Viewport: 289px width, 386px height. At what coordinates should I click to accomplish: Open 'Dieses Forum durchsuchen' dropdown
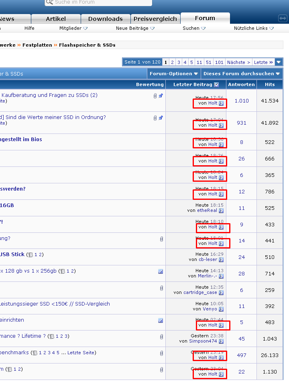242,74
